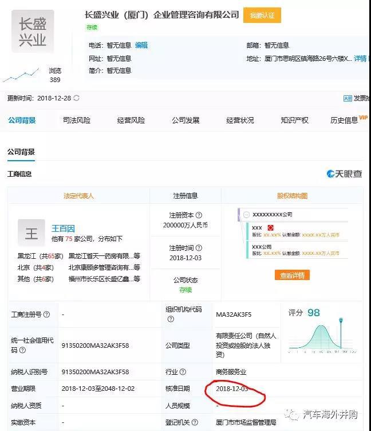The width and height of the screenshot is (371, 431).
Task: Click the browse count 389
Action: 55,80
